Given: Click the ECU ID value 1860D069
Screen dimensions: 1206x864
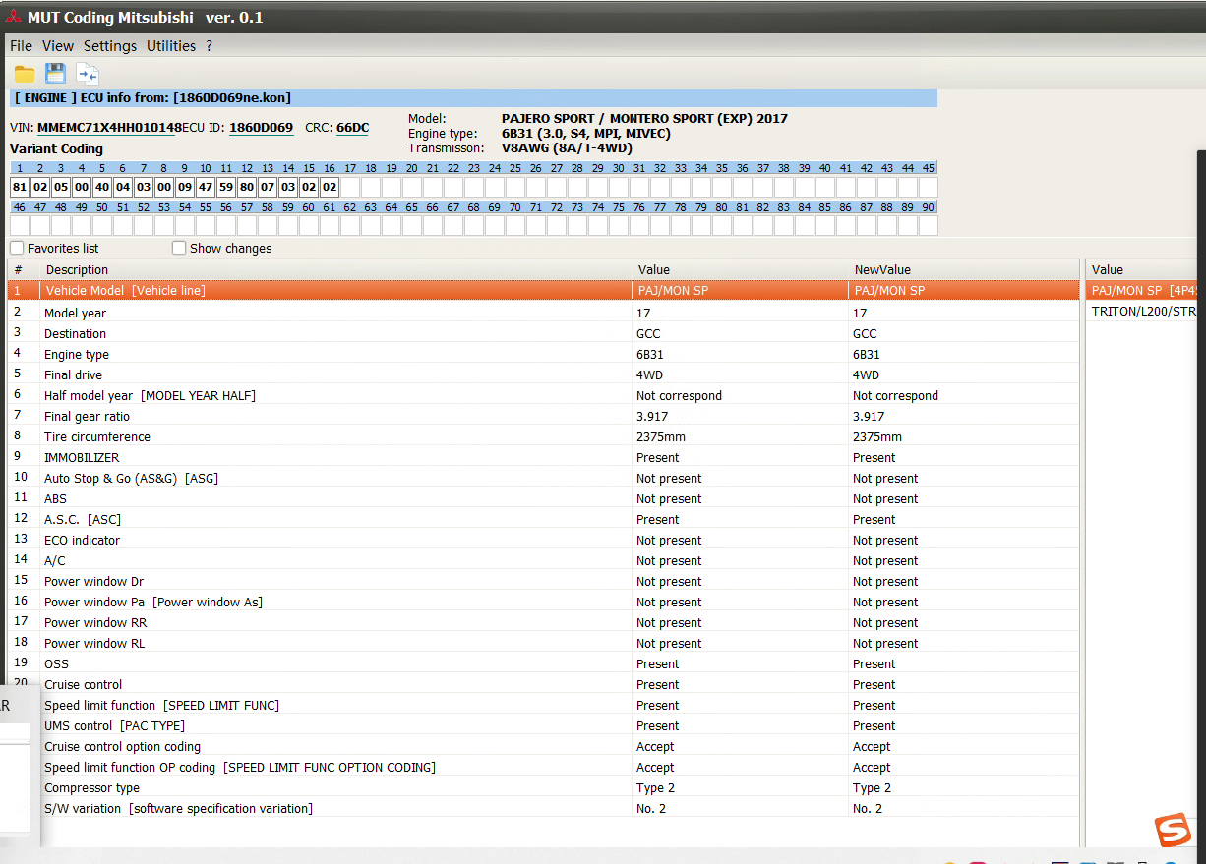Looking at the screenshot, I should click(261, 128).
